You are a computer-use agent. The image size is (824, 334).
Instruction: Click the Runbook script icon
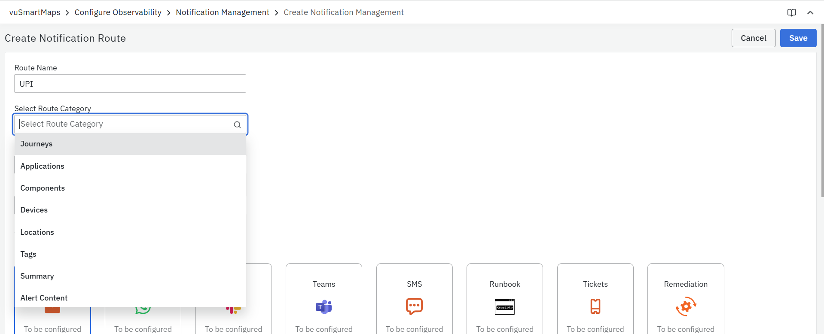coord(504,307)
